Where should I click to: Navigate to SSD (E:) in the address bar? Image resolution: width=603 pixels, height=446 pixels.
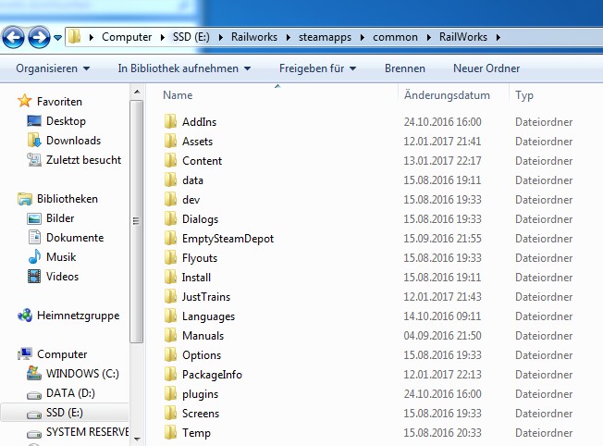click(191, 37)
